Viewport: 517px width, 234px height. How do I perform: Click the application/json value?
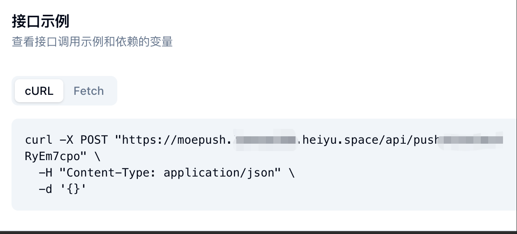pos(215,173)
